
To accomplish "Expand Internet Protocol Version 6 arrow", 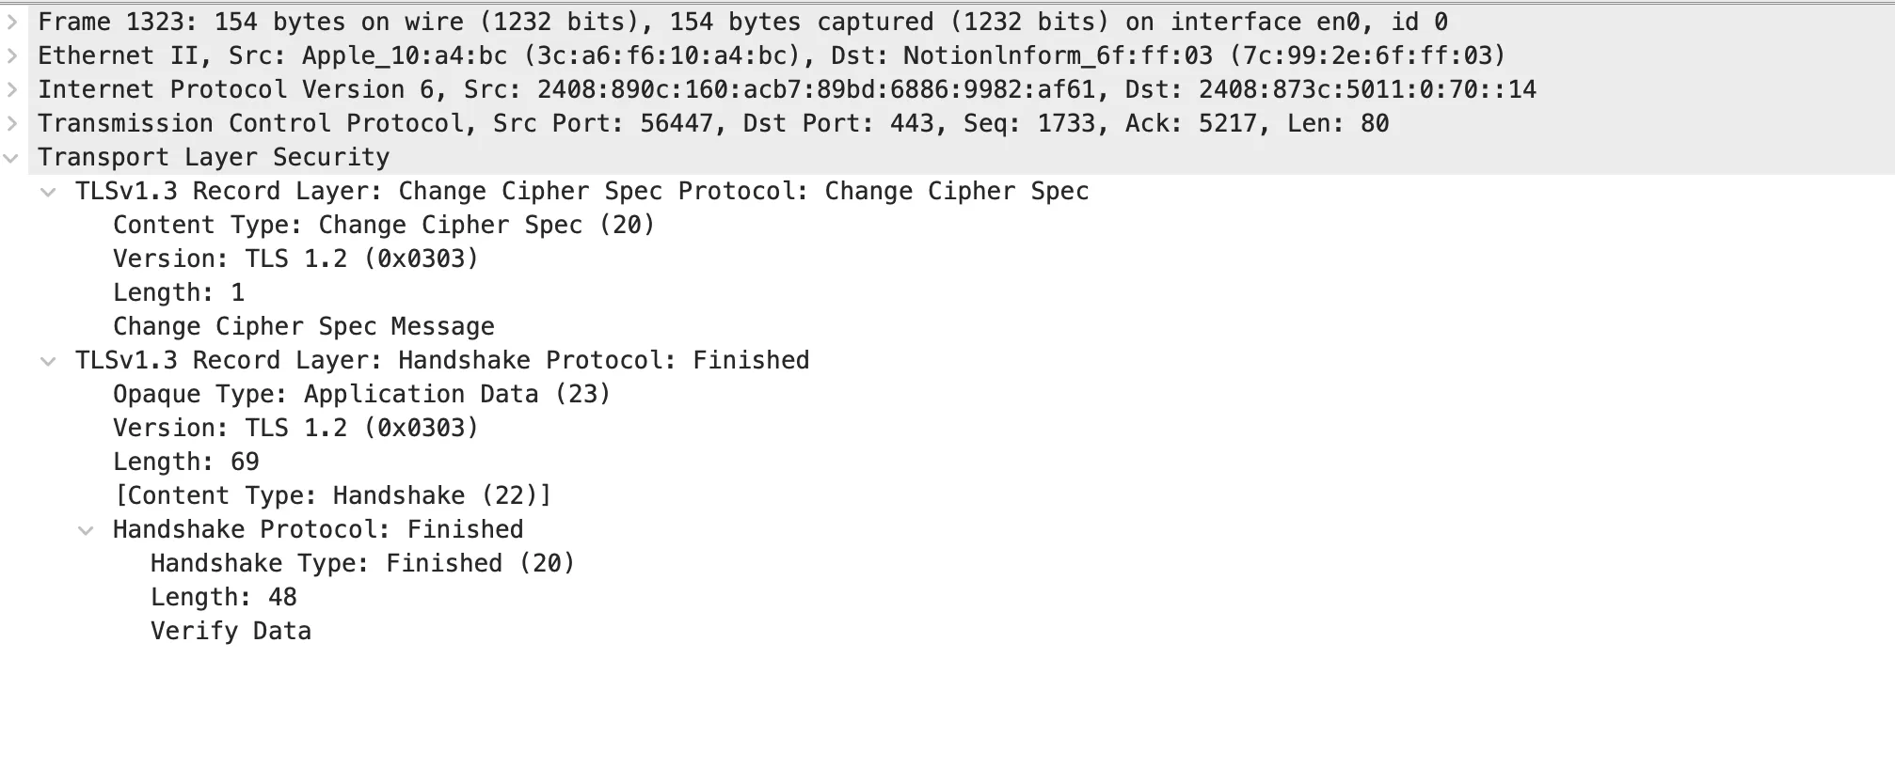I will 12,89.
